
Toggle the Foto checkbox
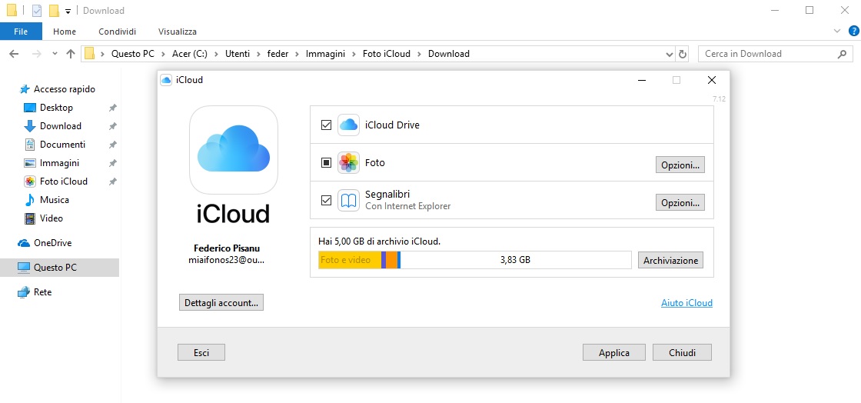pyautogui.click(x=326, y=162)
